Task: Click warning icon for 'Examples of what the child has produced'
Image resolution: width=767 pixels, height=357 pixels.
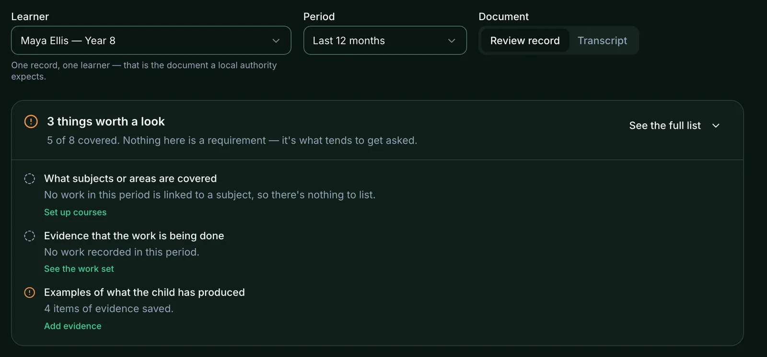Action: click(30, 292)
